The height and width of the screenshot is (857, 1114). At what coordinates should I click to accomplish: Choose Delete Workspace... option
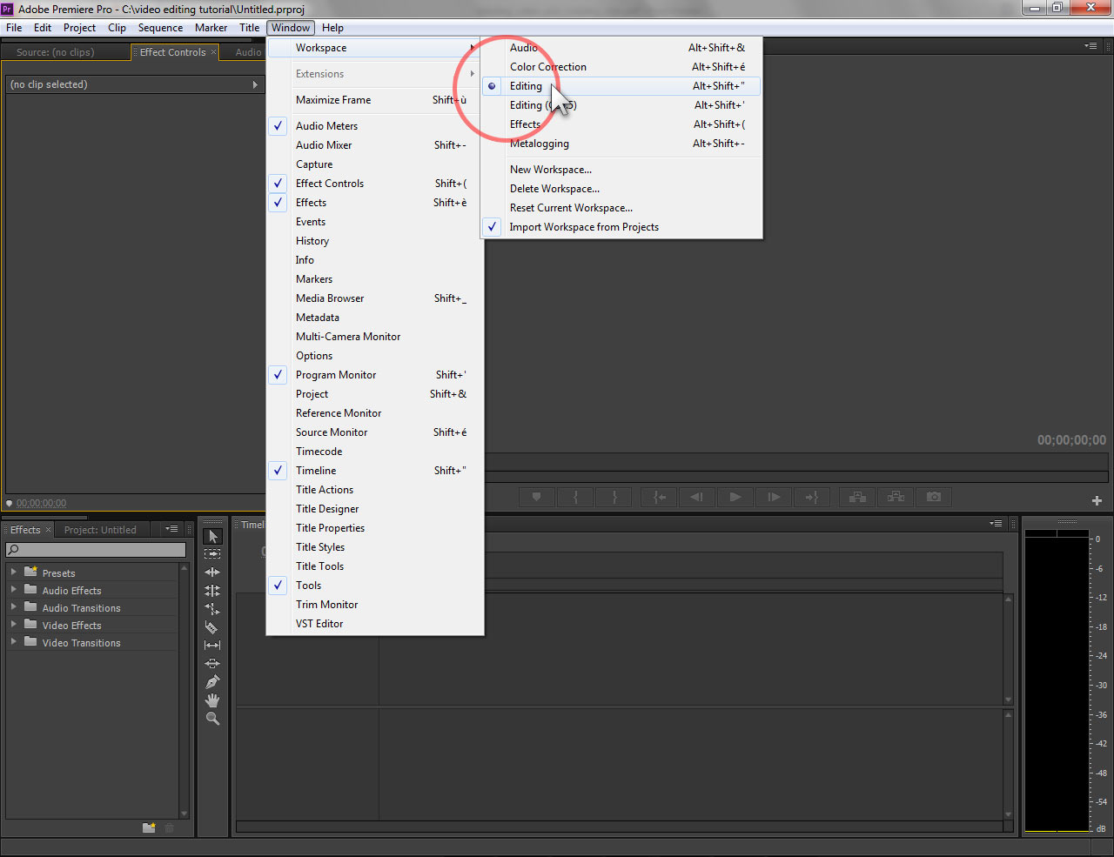click(x=621, y=189)
